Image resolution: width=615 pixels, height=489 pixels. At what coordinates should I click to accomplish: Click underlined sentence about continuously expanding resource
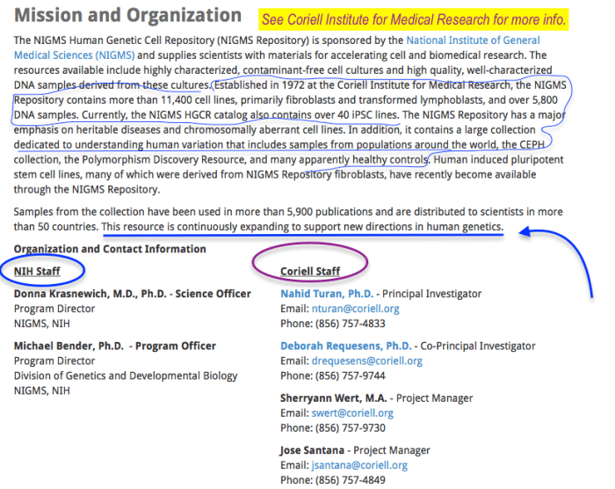coord(302,227)
